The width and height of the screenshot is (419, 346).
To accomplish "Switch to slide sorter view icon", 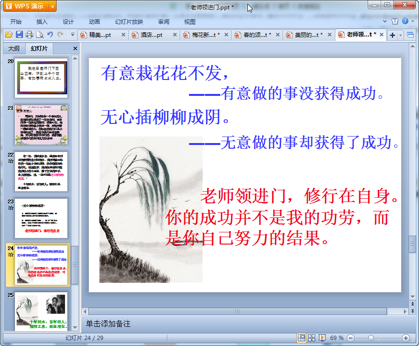I will click(x=311, y=338).
